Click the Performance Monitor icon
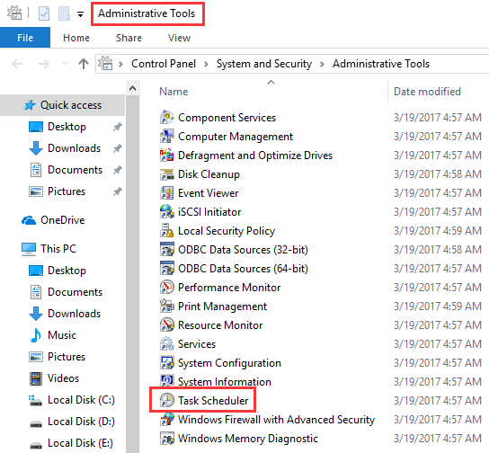 click(x=167, y=288)
